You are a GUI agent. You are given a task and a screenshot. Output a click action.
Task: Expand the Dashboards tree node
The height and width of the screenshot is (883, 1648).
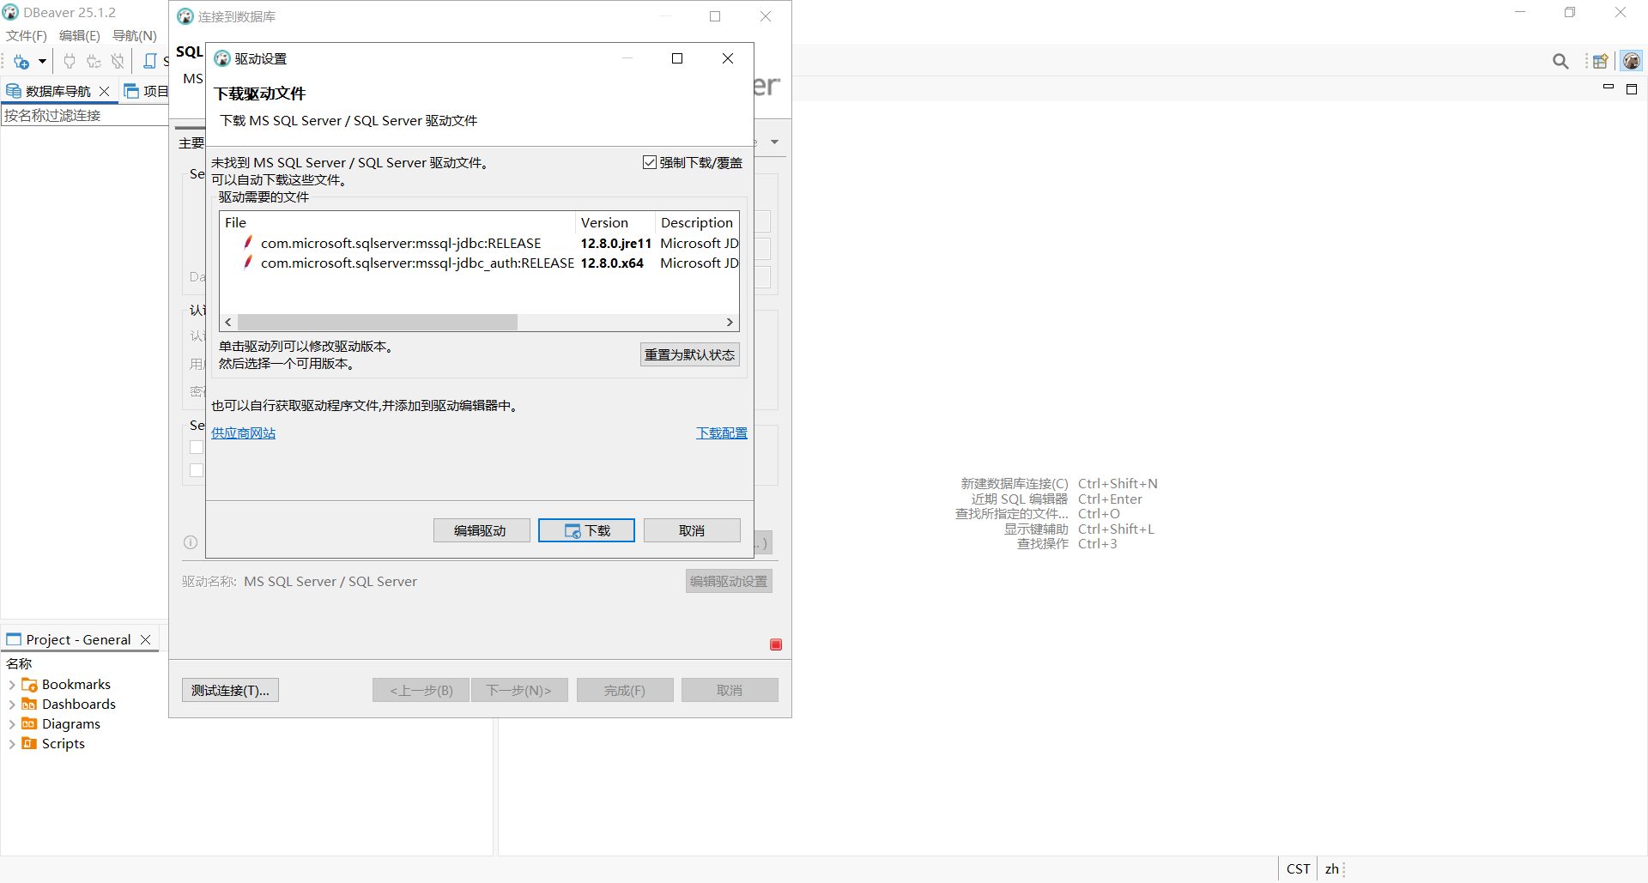(x=12, y=705)
